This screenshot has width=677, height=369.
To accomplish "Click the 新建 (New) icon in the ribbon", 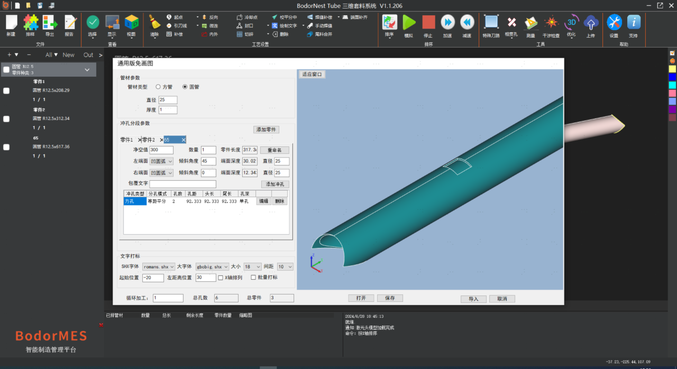I will tap(11, 22).
